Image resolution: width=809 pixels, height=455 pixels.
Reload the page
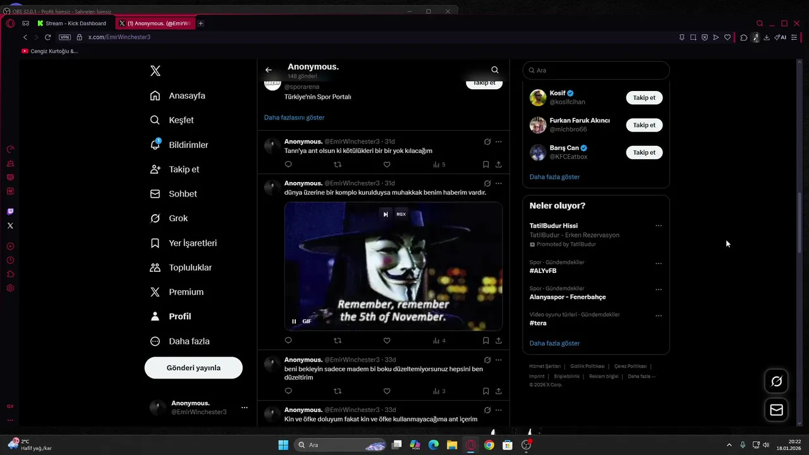click(47, 37)
